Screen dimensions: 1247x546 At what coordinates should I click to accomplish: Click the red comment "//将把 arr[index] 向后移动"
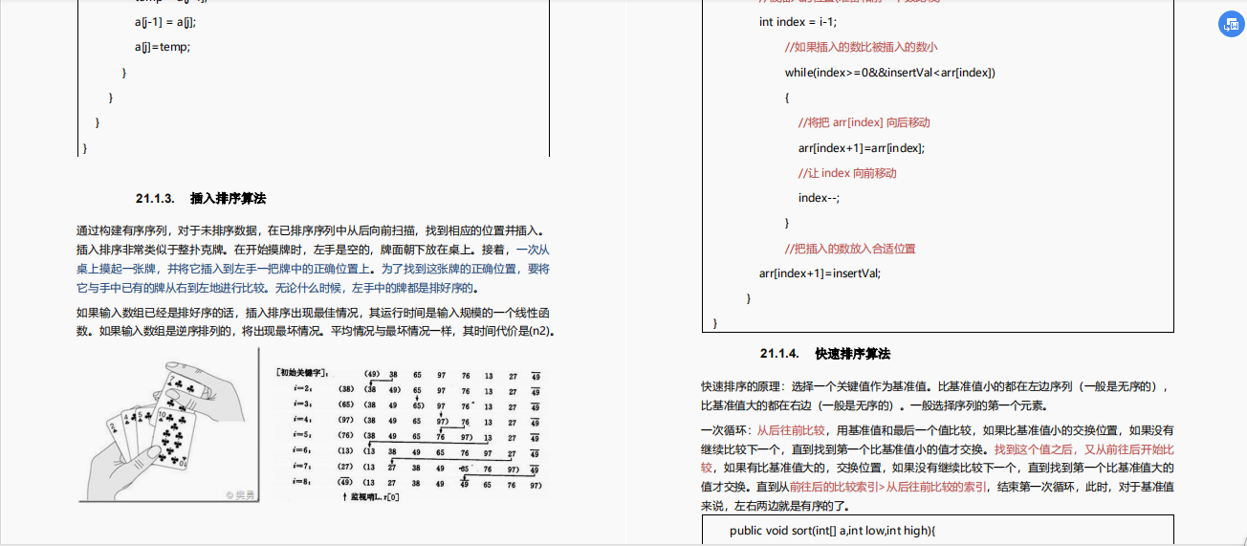(864, 122)
